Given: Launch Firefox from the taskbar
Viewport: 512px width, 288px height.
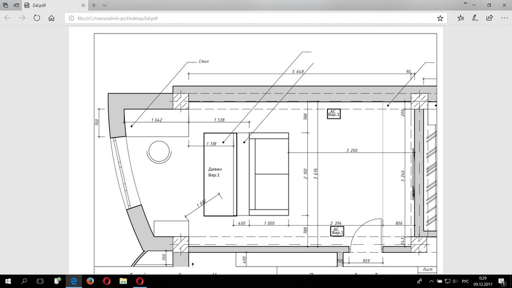Looking at the screenshot, I should (x=90, y=281).
